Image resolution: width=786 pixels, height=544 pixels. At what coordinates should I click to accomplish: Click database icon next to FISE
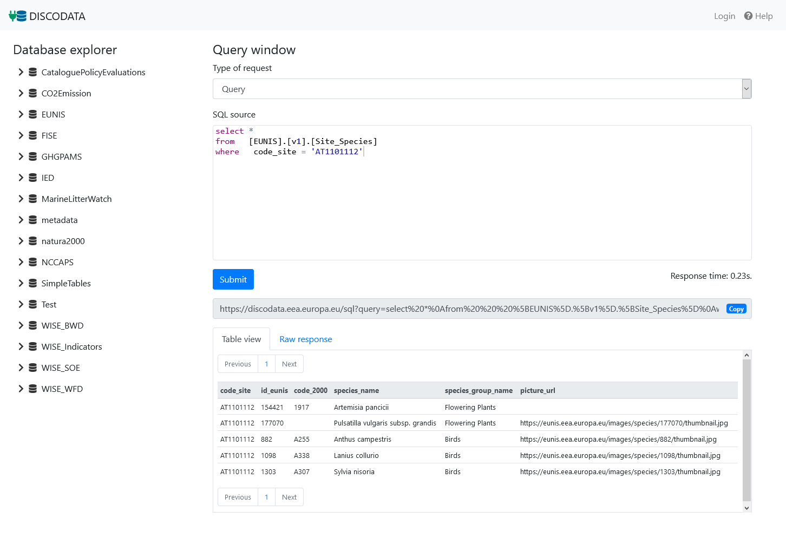pyautogui.click(x=33, y=135)
